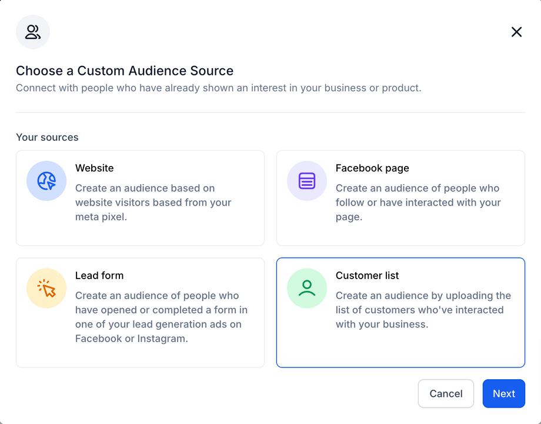Select the Website source card title

[94, 168]
